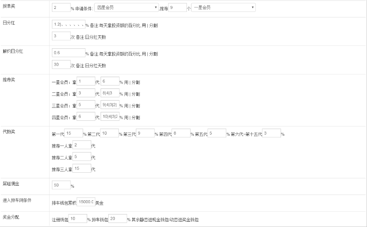Click the 日分红 days field showing 3

(61, 36)
